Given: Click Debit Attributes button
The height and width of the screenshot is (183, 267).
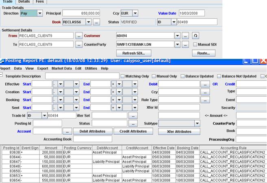Looking at the screenshot, I should click(93, 131).
